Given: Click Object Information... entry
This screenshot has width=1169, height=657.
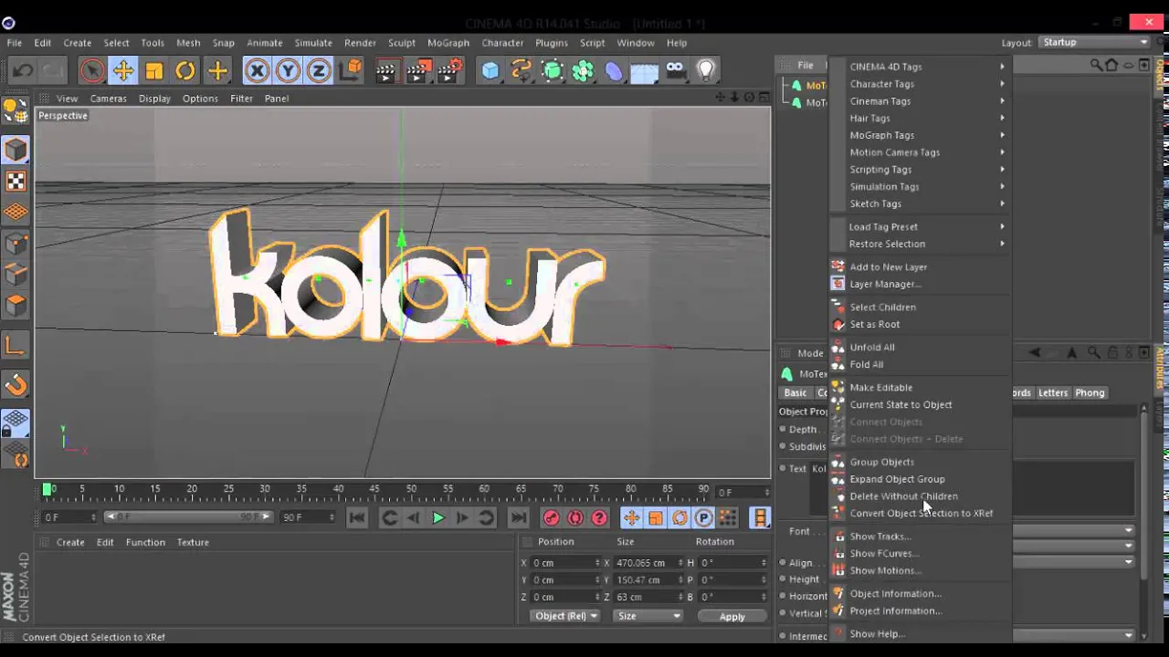Looking at the screenshot, I should pyautogui.click(x=920, y=593).
